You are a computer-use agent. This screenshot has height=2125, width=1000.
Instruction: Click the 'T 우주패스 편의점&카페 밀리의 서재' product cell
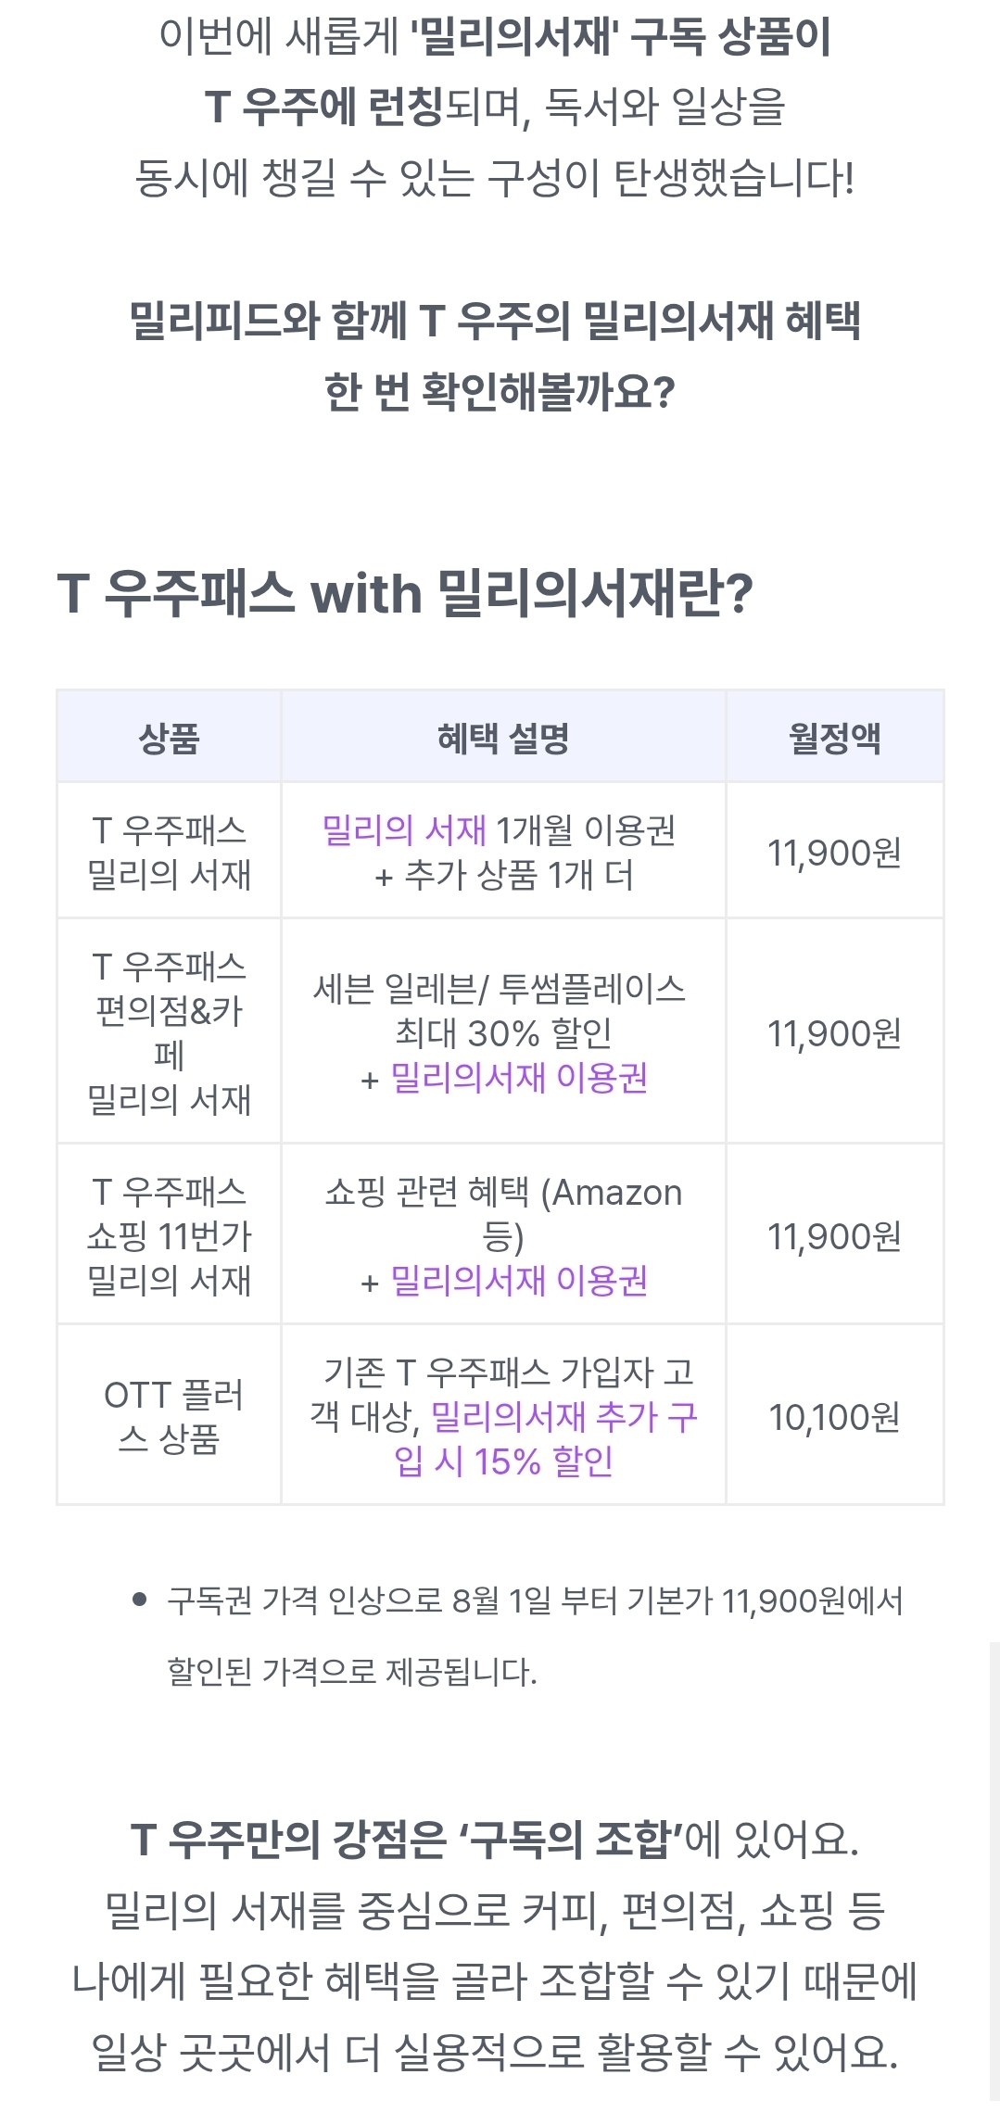pyautogui.click(x=169, y=1032)
